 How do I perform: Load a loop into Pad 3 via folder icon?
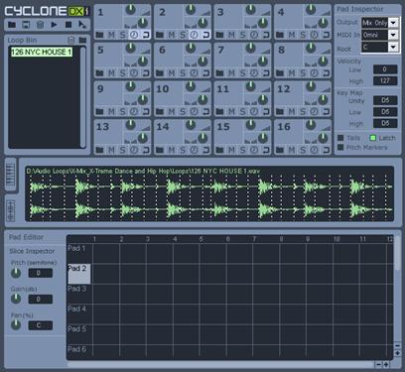[x=220, y=35]
